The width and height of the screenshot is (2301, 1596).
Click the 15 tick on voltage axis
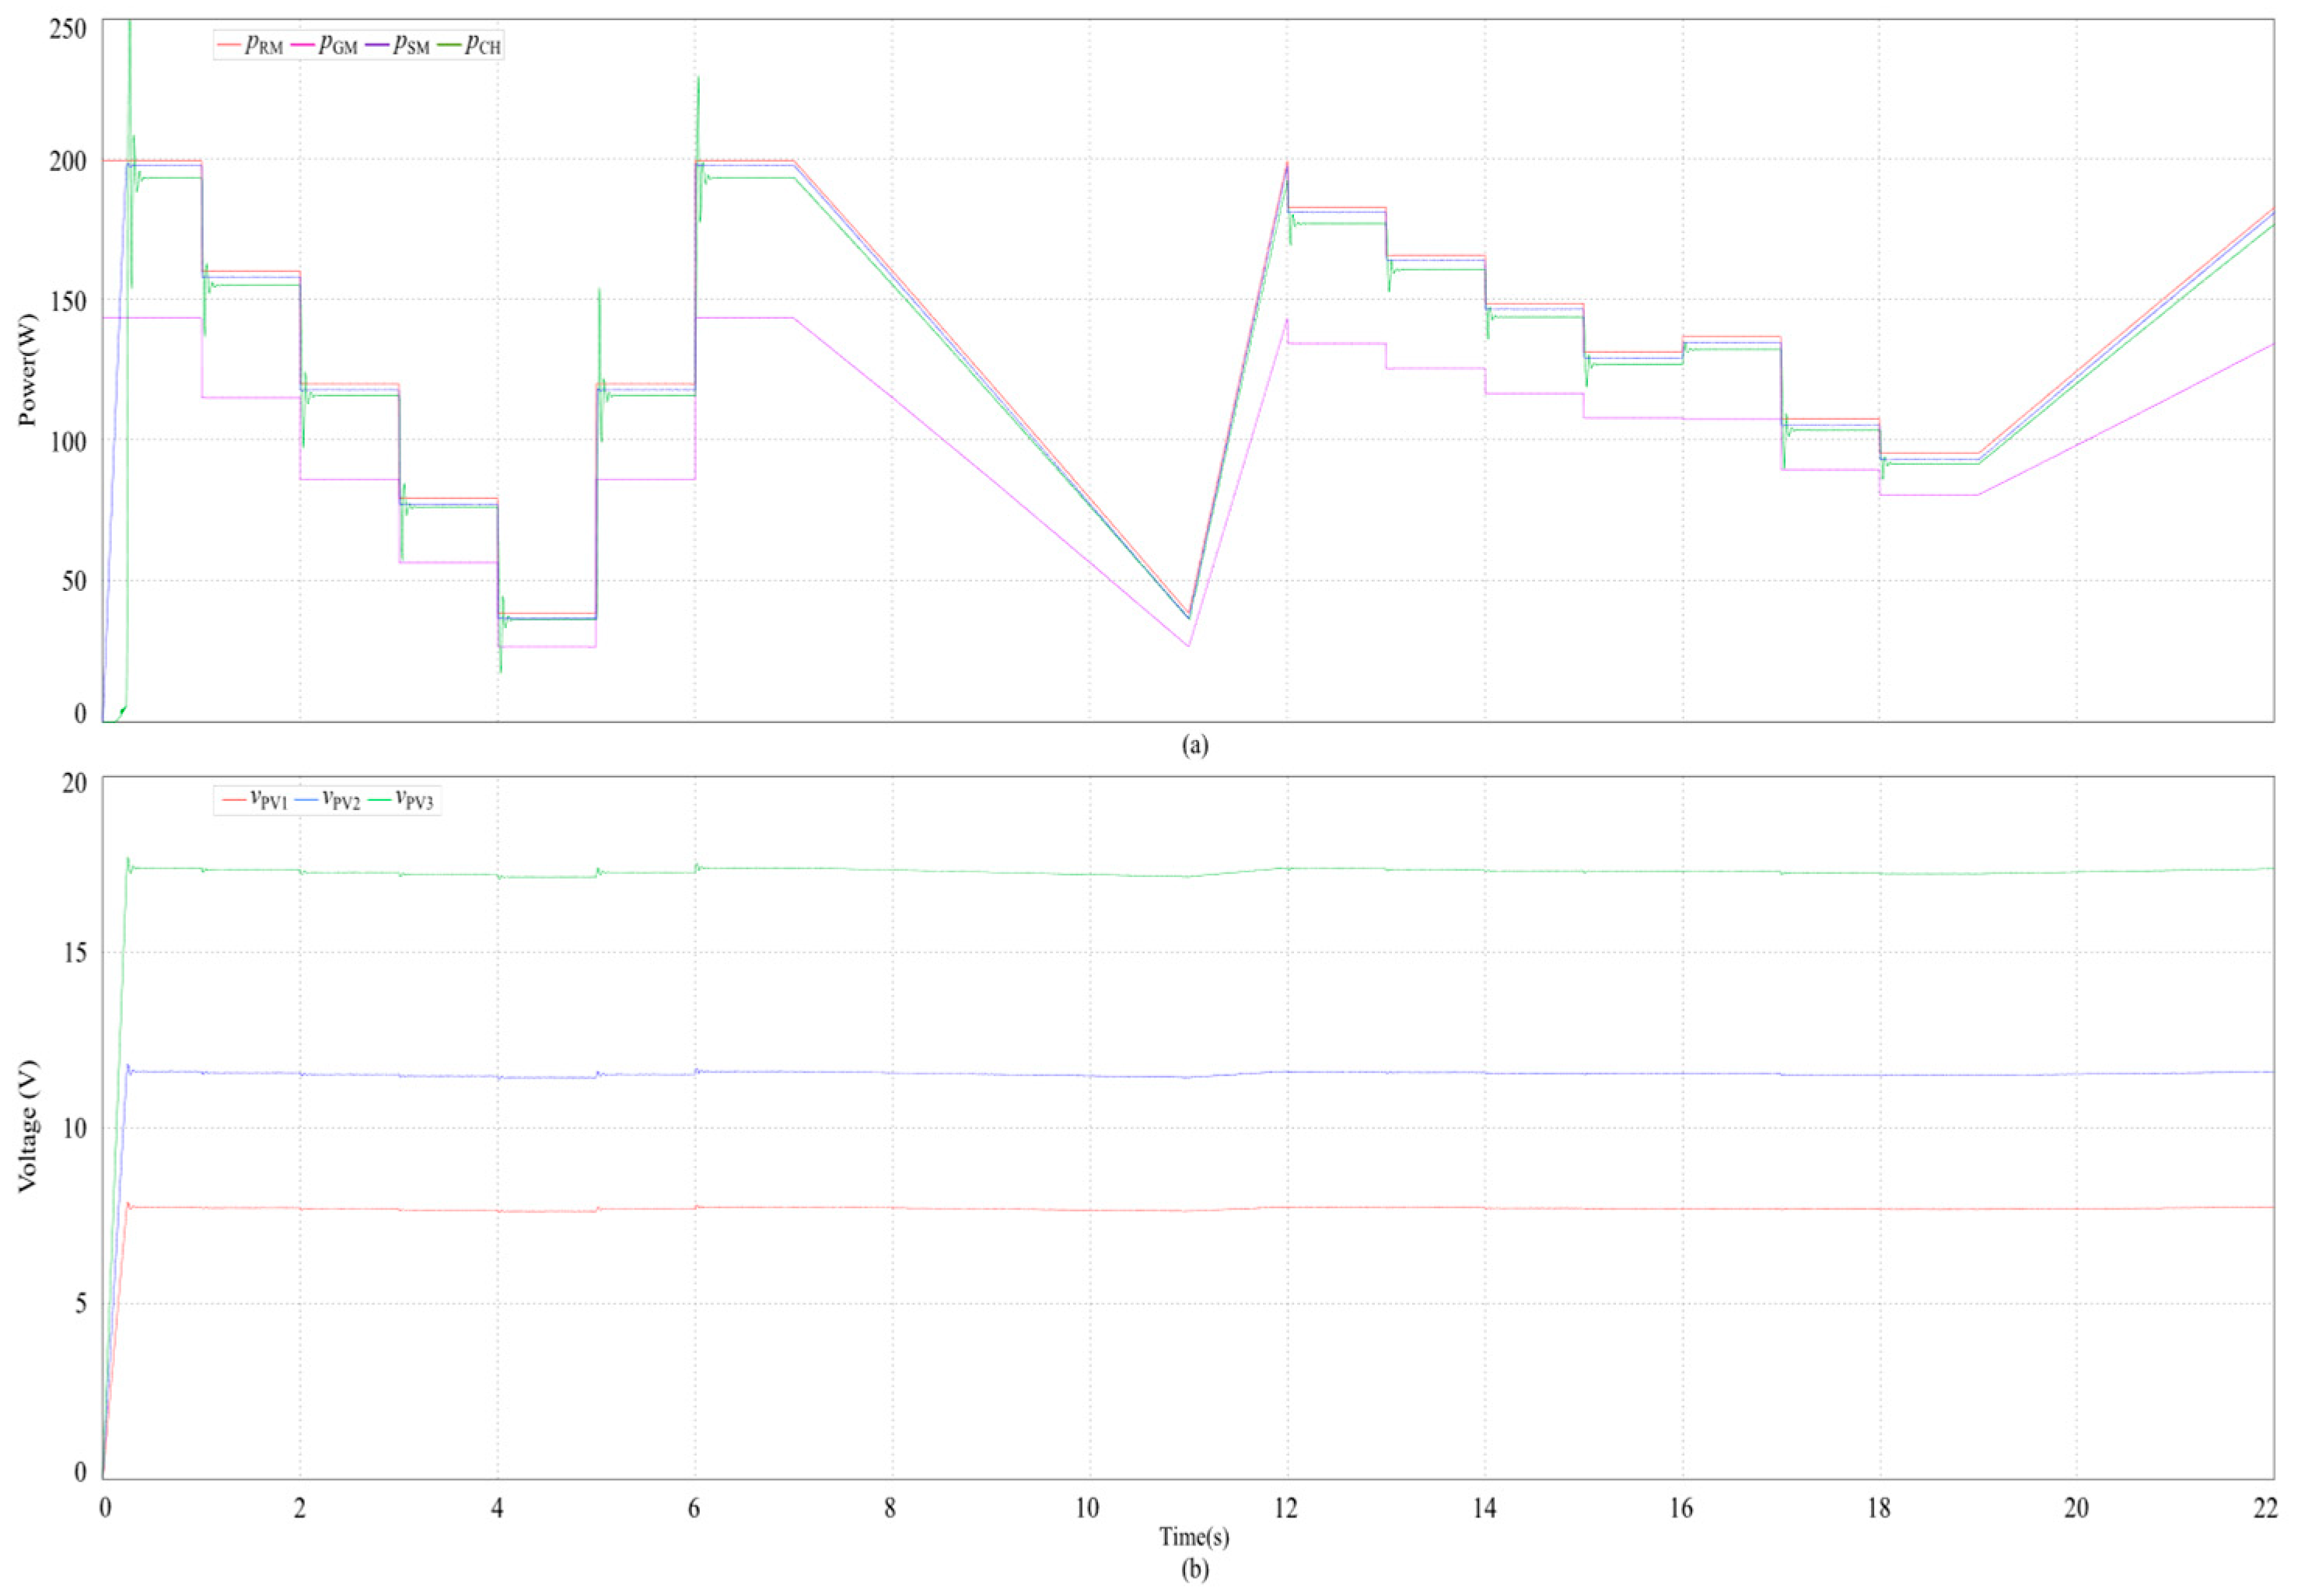point(75,953)
